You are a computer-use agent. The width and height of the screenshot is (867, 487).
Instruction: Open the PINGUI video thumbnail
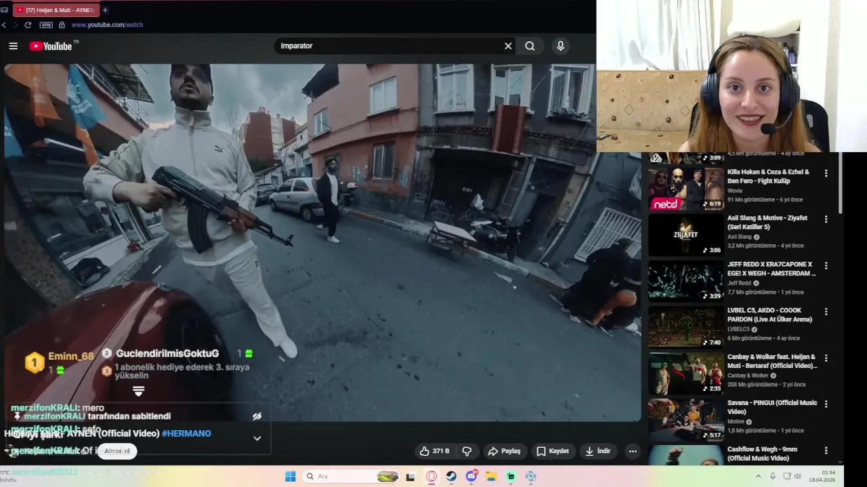point(685,419)
